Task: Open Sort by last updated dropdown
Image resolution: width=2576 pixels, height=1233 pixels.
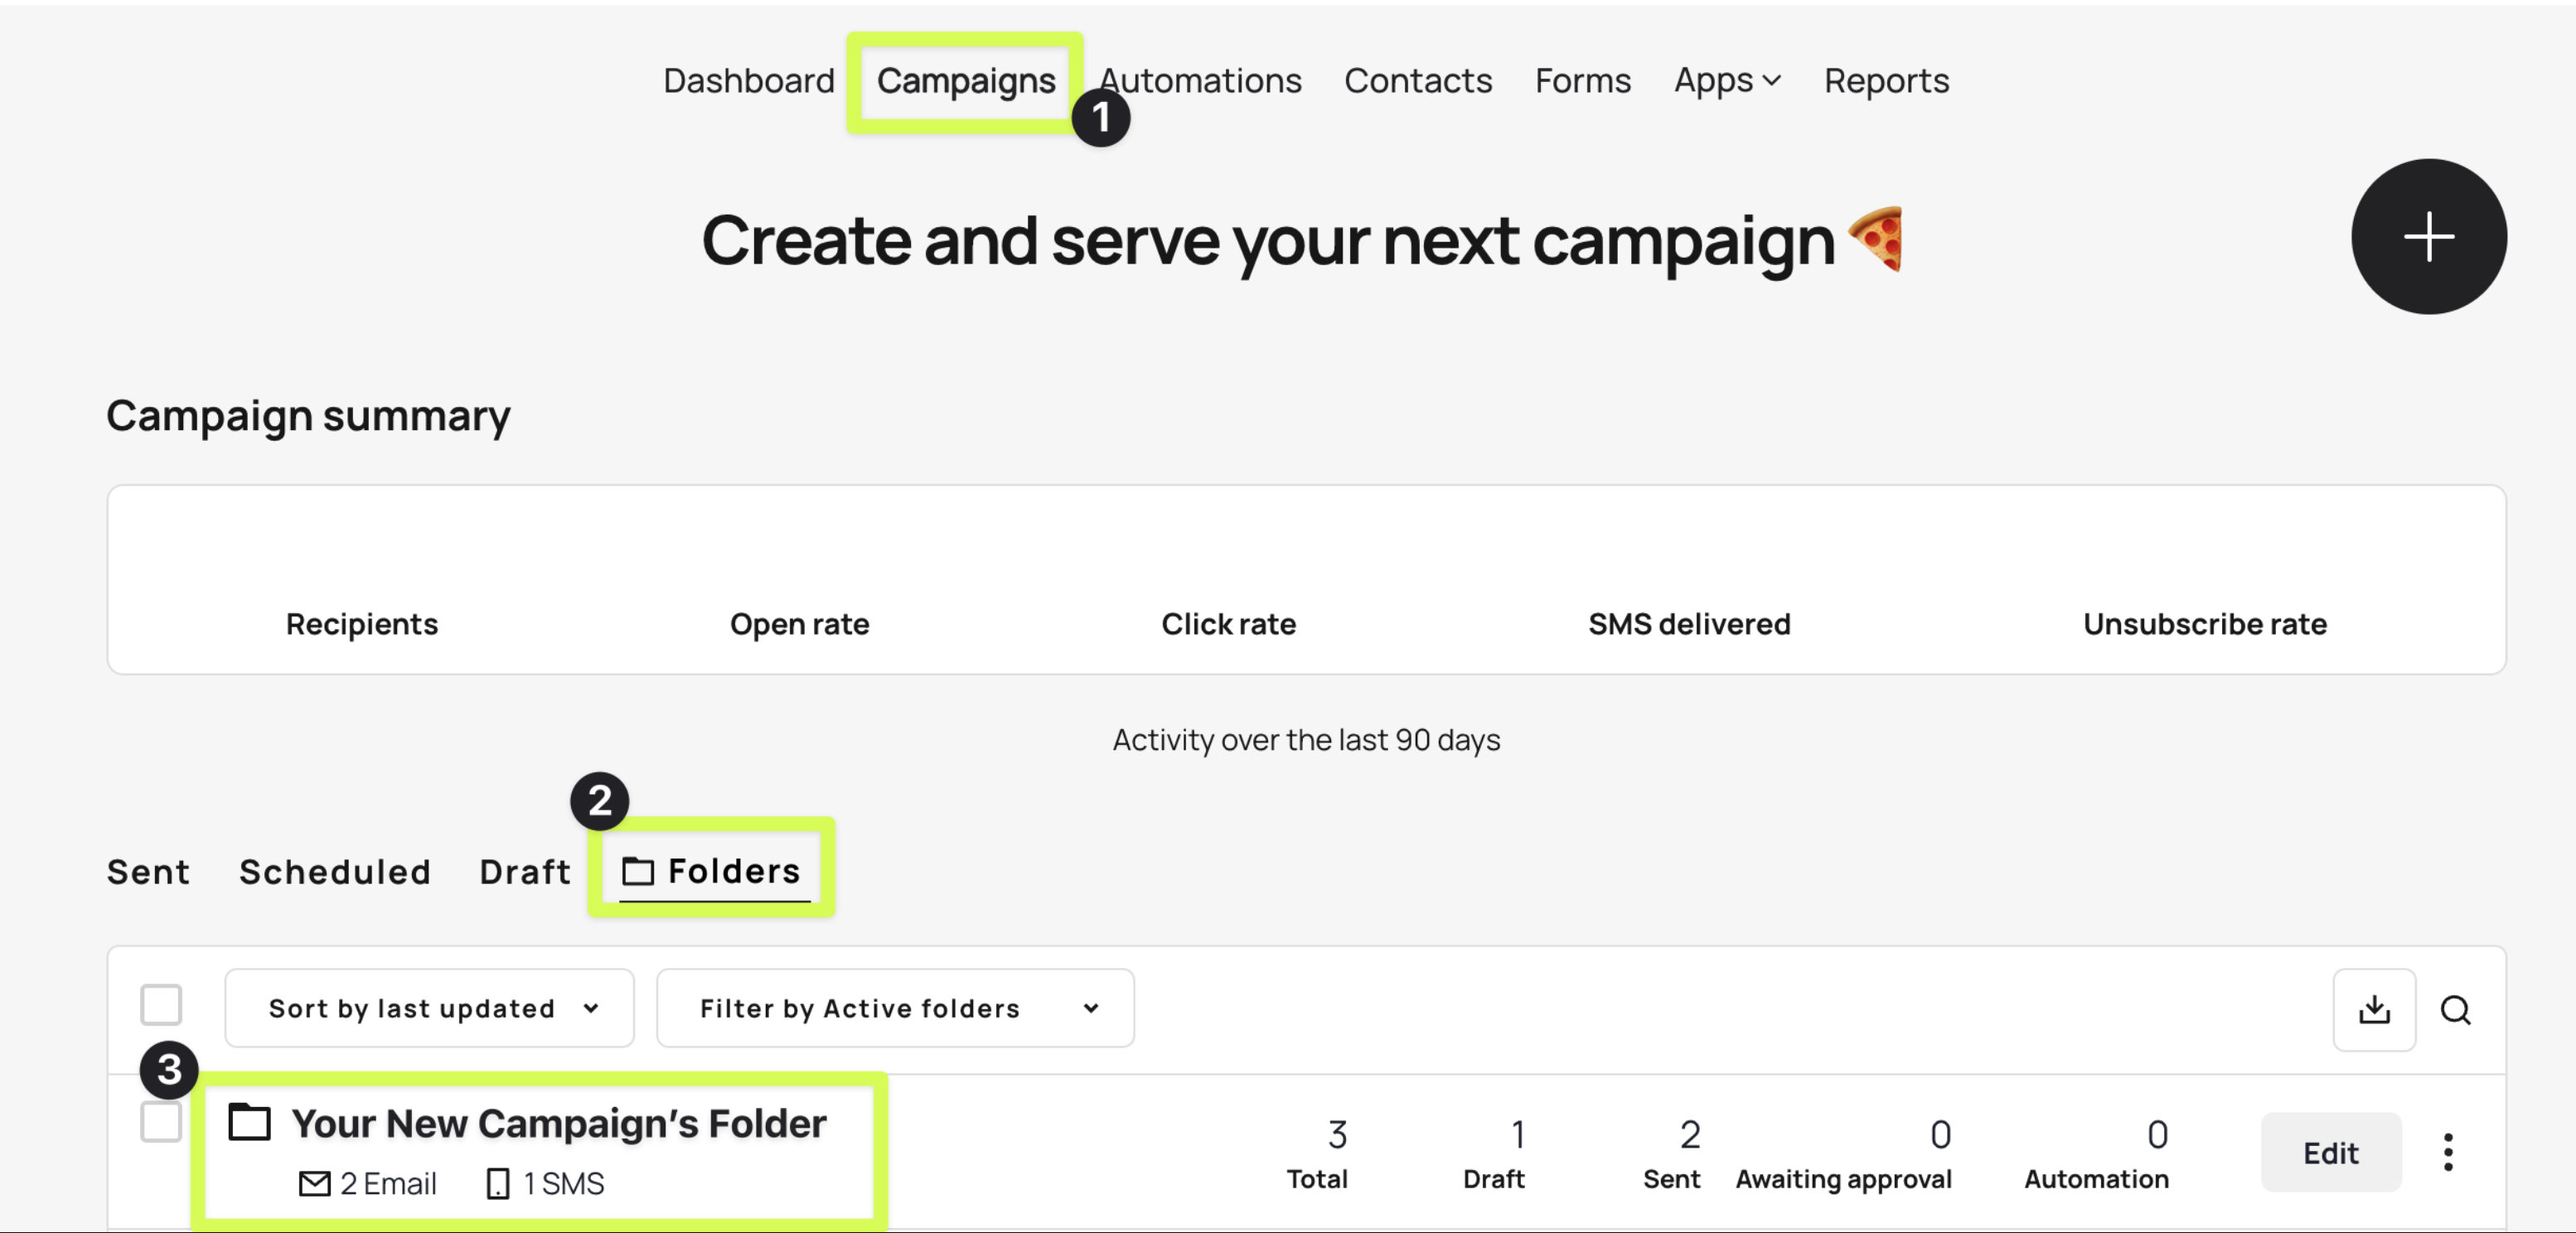Action: click(x=429, y=1008)
